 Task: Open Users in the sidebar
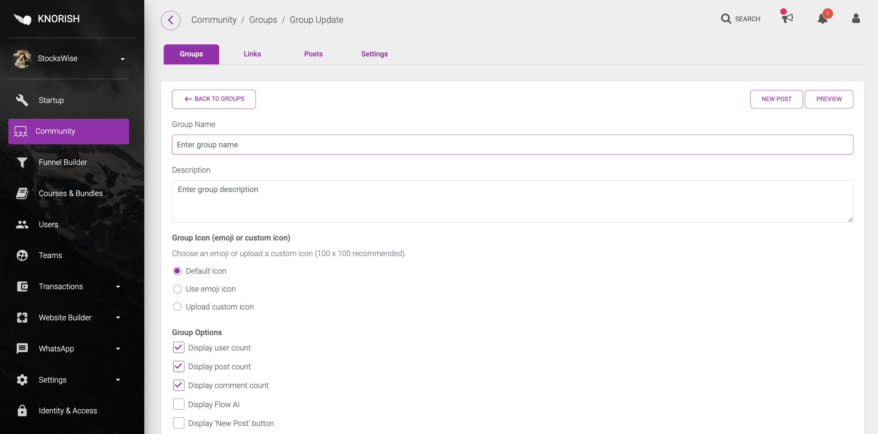pyautogui.click(x=69, y=224)
